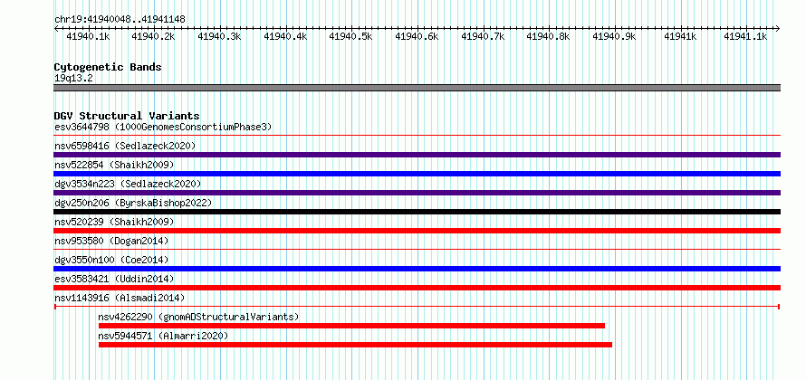Select the thin red esv3644798 variant line
The height and width of the screenshot is (380, 806).
click(x=417, y=136)
